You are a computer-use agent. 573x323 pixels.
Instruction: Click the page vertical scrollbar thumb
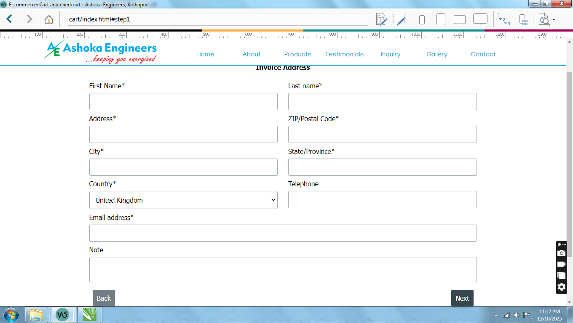(x=569, y=151)
